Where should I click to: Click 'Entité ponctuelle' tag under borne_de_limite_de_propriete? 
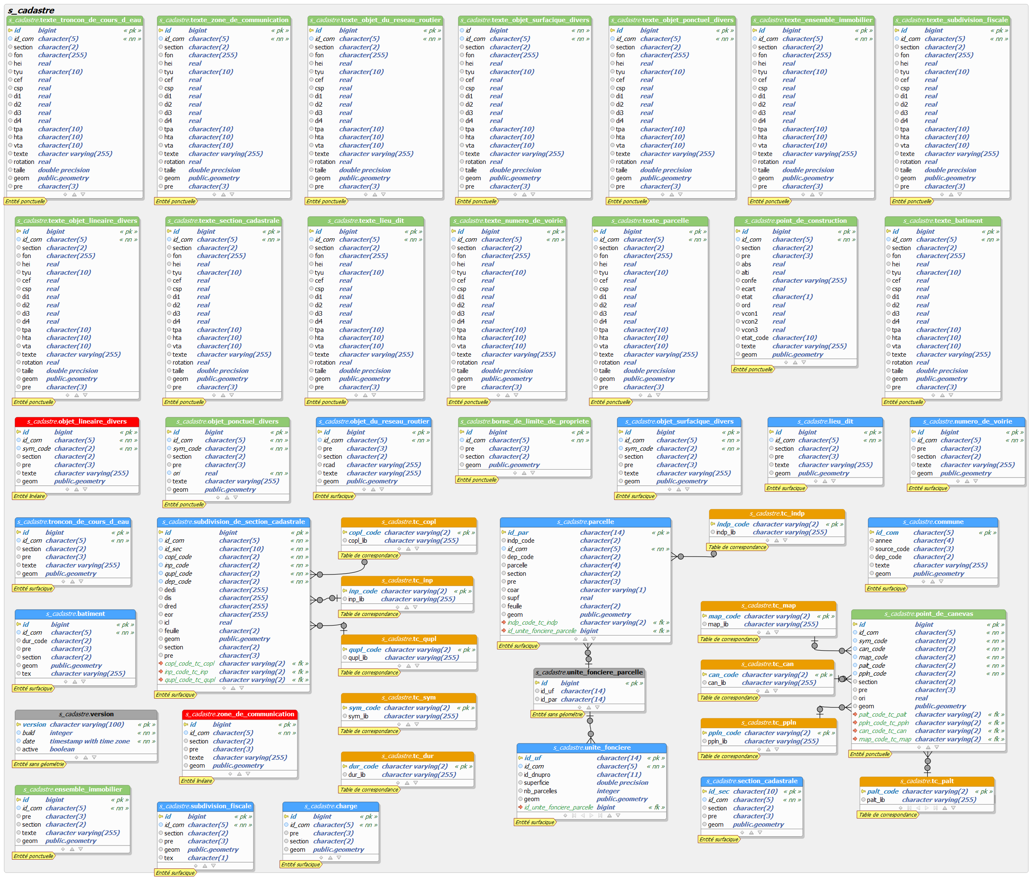coord(477,480)
